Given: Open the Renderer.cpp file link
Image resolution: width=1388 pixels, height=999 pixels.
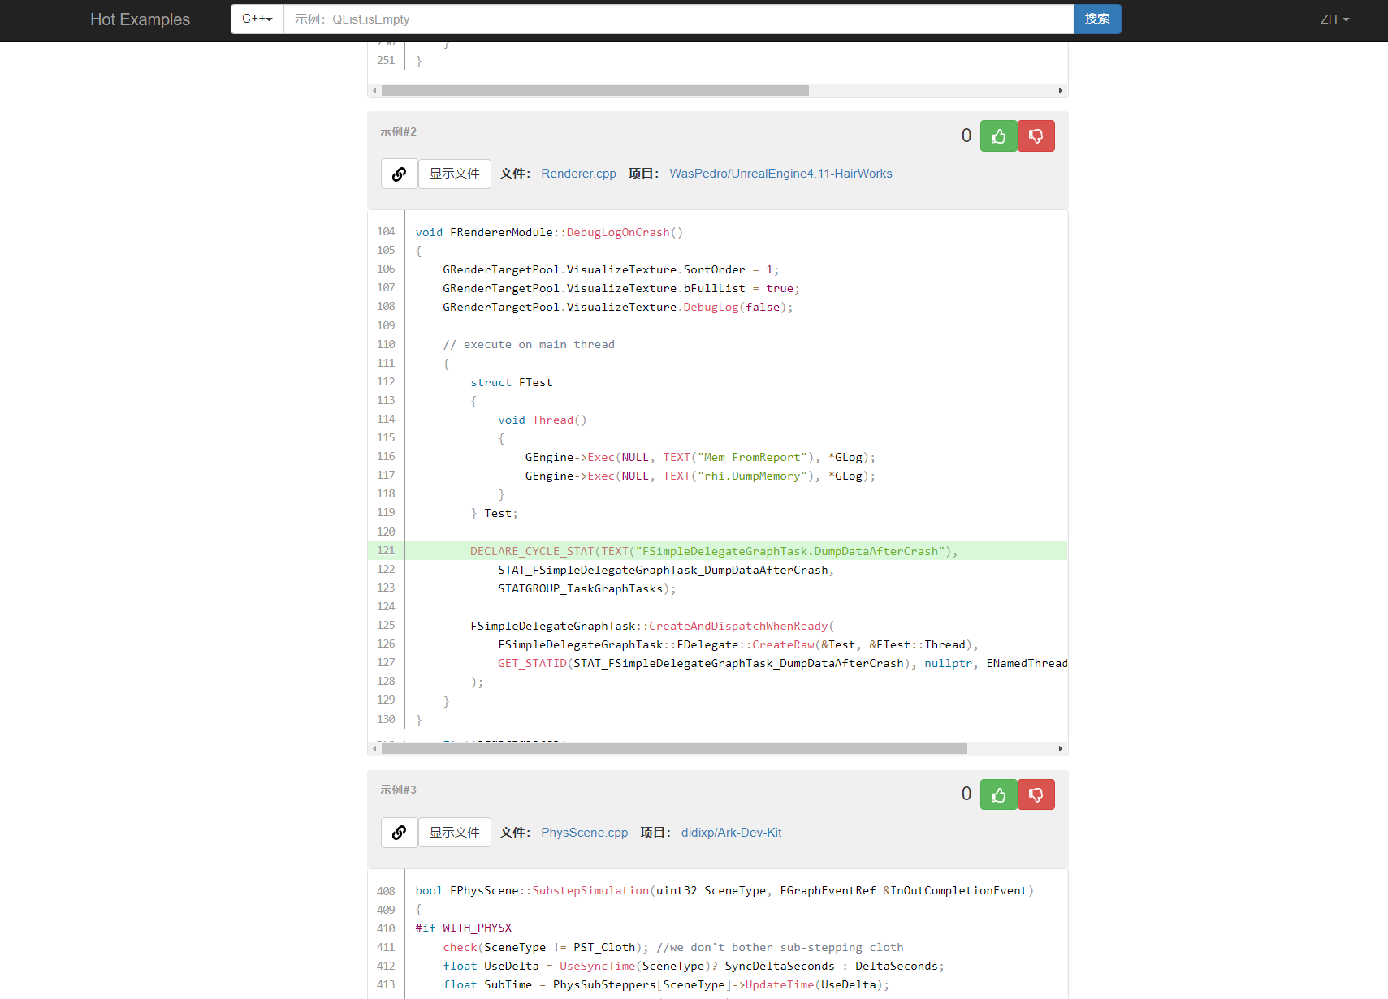Looking at the screenshot, I should (x=578, y=174).
